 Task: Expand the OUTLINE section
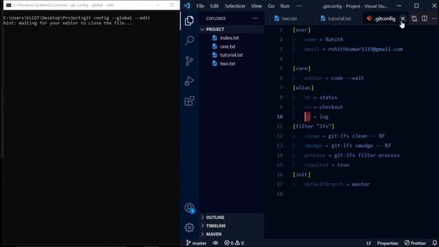click(x=215, y=217)
